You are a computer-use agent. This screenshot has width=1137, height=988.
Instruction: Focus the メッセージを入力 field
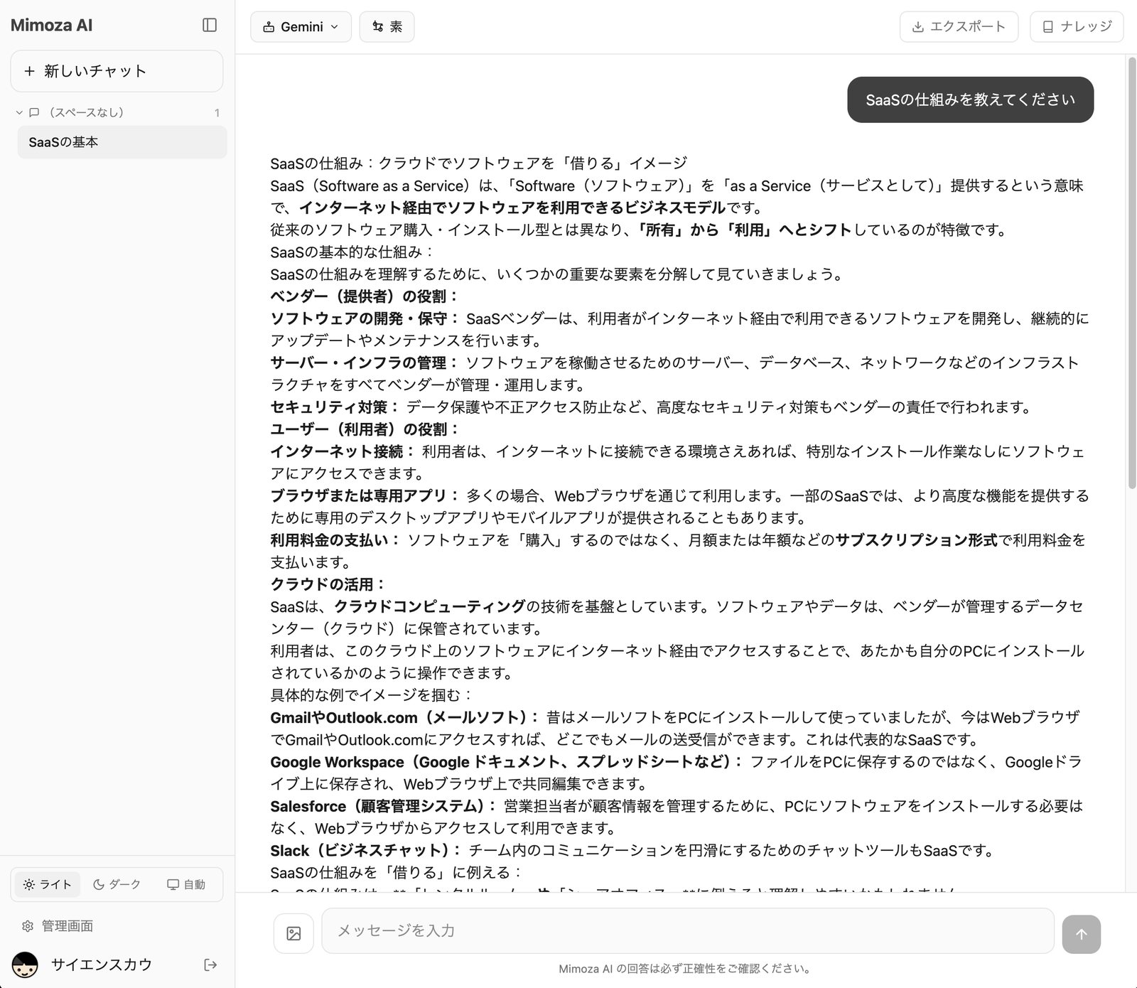688,930
